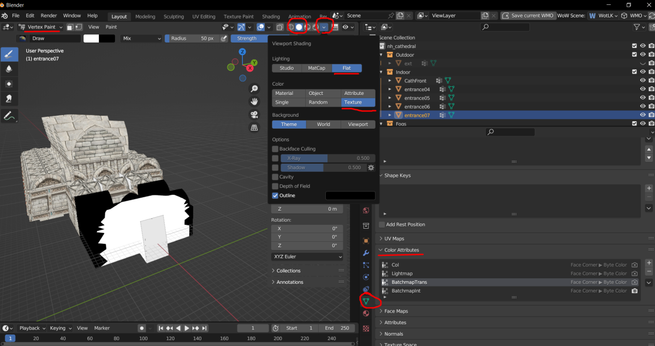Click the viewport zoom magnifier icon

click(x=254, y=88)
